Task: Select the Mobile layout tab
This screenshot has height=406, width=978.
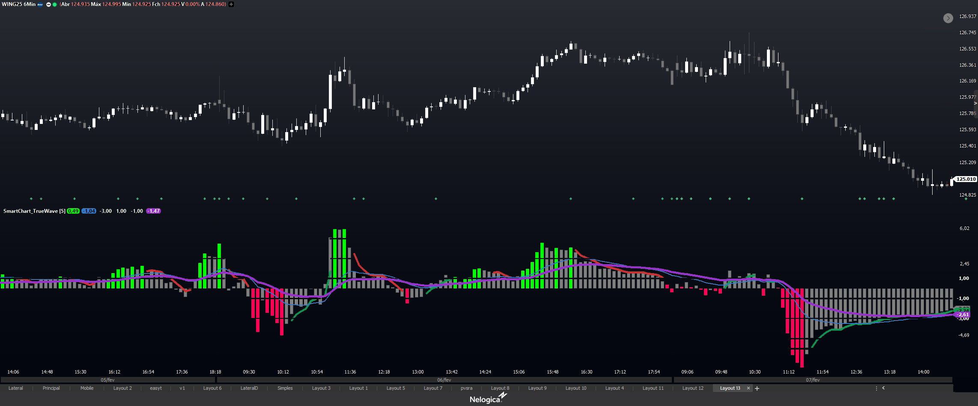Action: pos(87,388)
